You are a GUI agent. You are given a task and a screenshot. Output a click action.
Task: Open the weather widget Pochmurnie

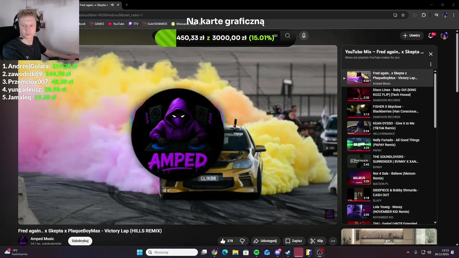(x=16, y=252)
